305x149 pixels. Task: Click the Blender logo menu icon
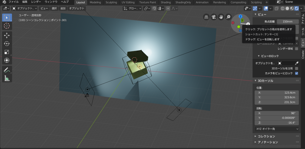tap(4, 2)
